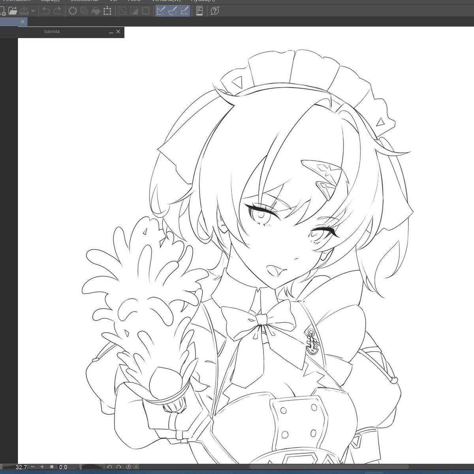Image resolution: width=474 pixels, height=474 pixels.
Task: Undo the last action
Action: (46, 11)
